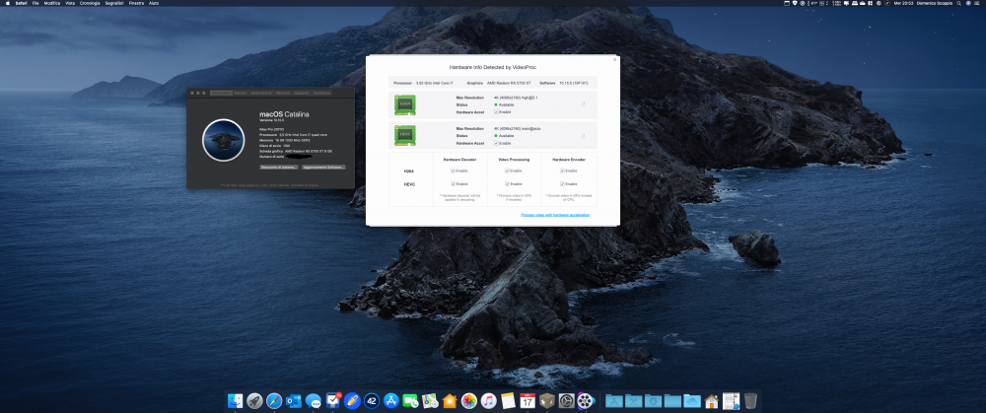Refresh the HEVC hardware detection
Viewport: 986px width, 413px height.
pyautogui.click(x=584, y=136)
